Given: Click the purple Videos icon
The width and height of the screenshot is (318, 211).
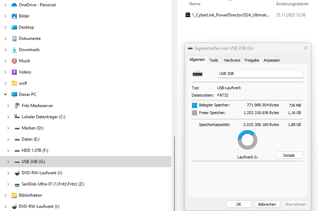Looking at the screenshot, I should click(14, 72).
